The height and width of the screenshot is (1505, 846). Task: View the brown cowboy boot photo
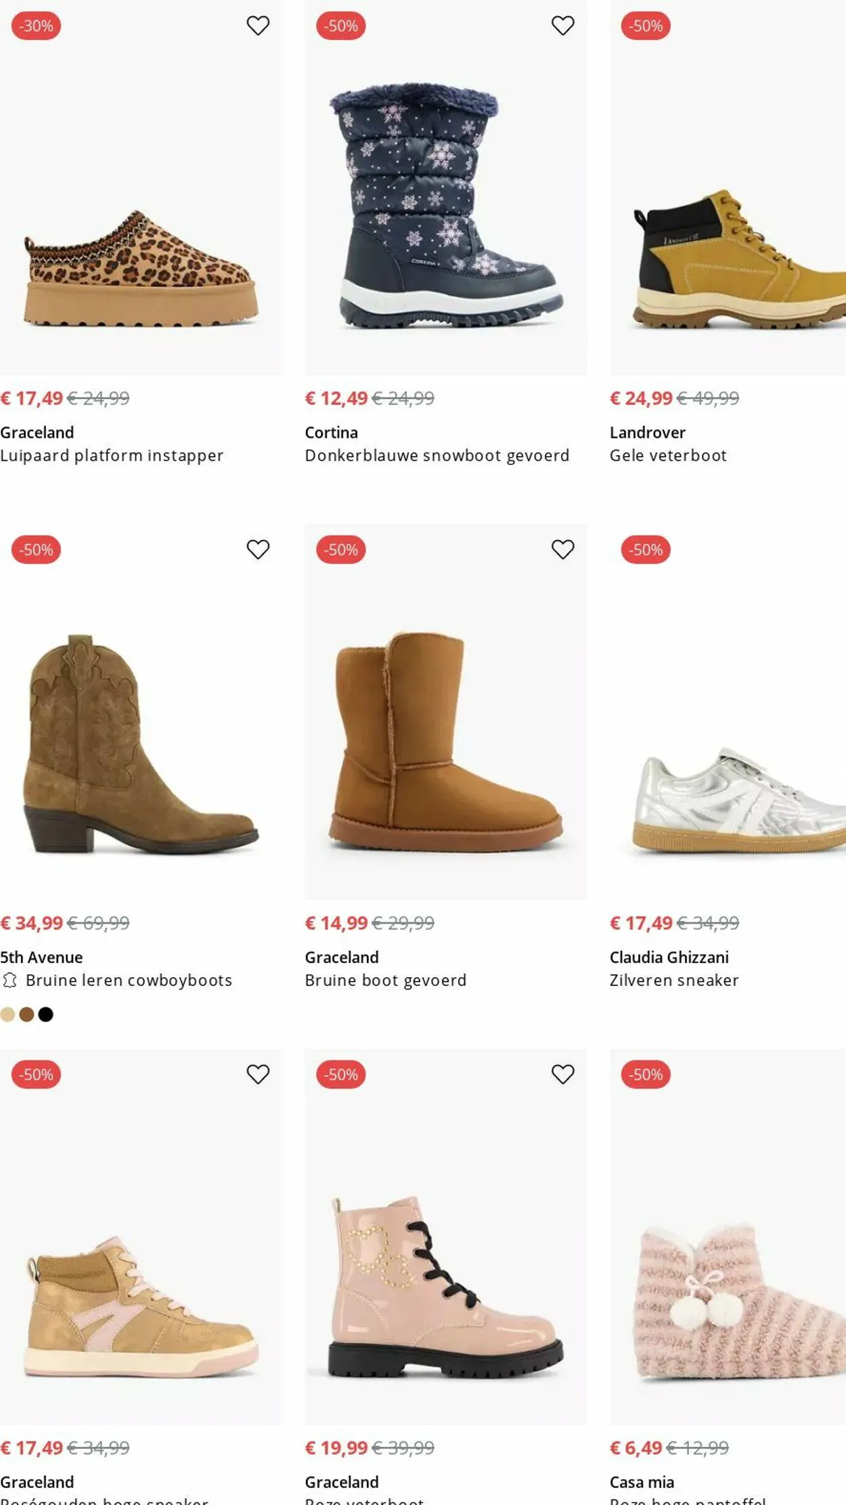coord(141,744)
